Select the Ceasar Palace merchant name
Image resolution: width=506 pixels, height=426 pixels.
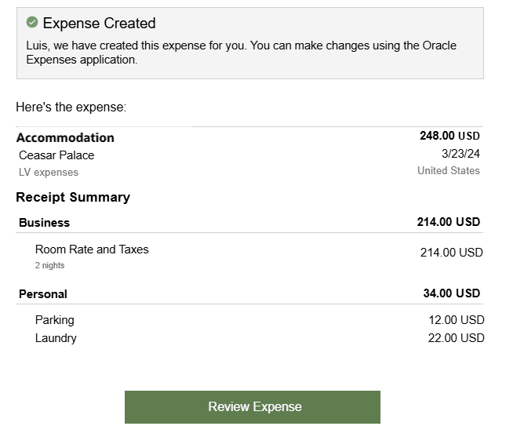pos(56,155)
